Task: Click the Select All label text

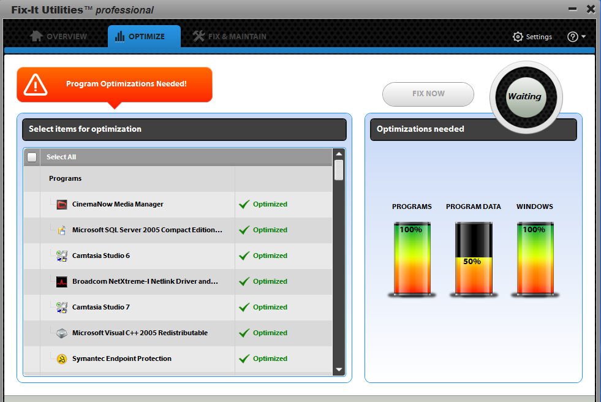Action: pos(61,157)
